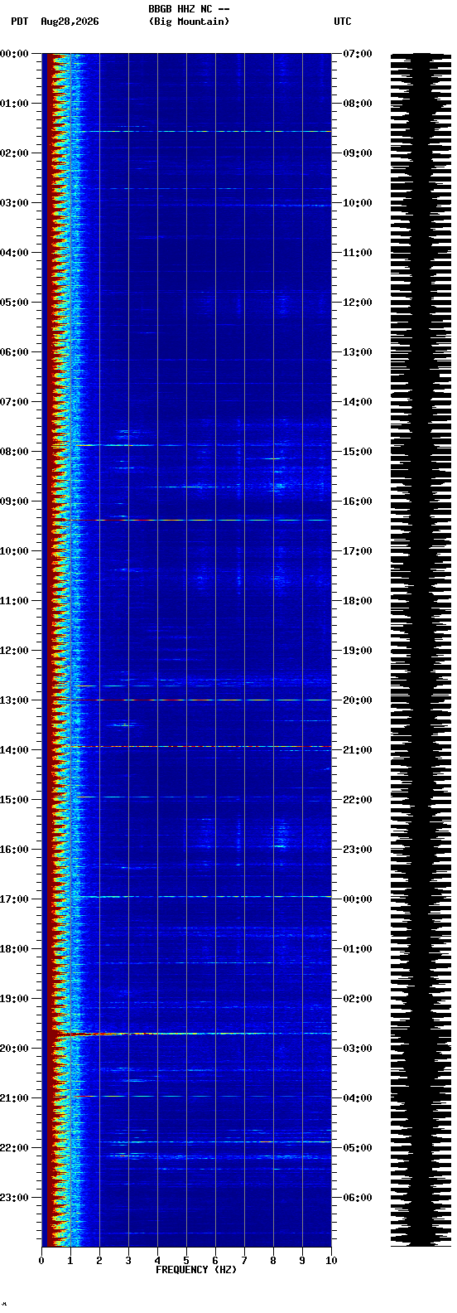Click the 04:00 PDT time label
This screenshot has width=457, height=1313.
14,253
